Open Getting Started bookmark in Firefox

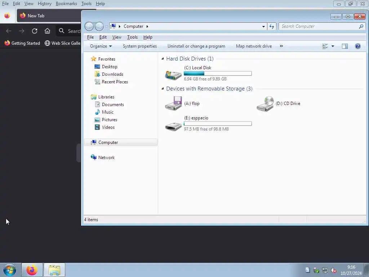(22, 43)
